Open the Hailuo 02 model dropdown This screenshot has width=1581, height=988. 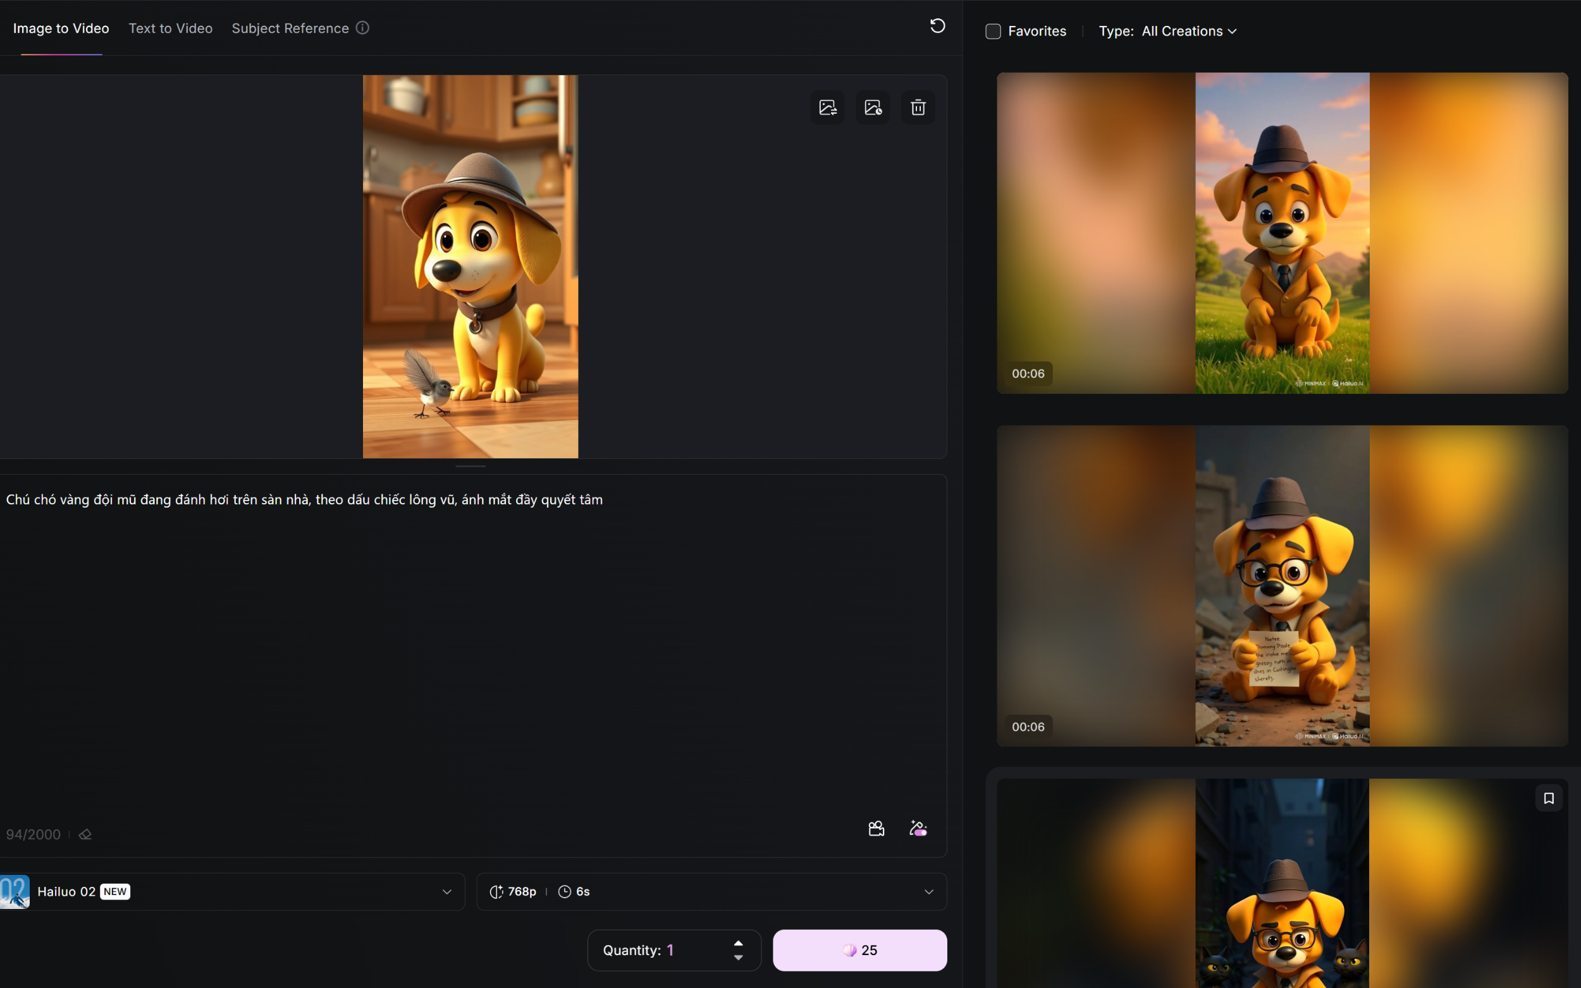point(232,891)
